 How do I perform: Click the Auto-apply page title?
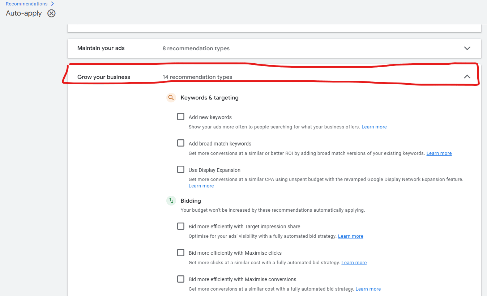tap(24, 13)
